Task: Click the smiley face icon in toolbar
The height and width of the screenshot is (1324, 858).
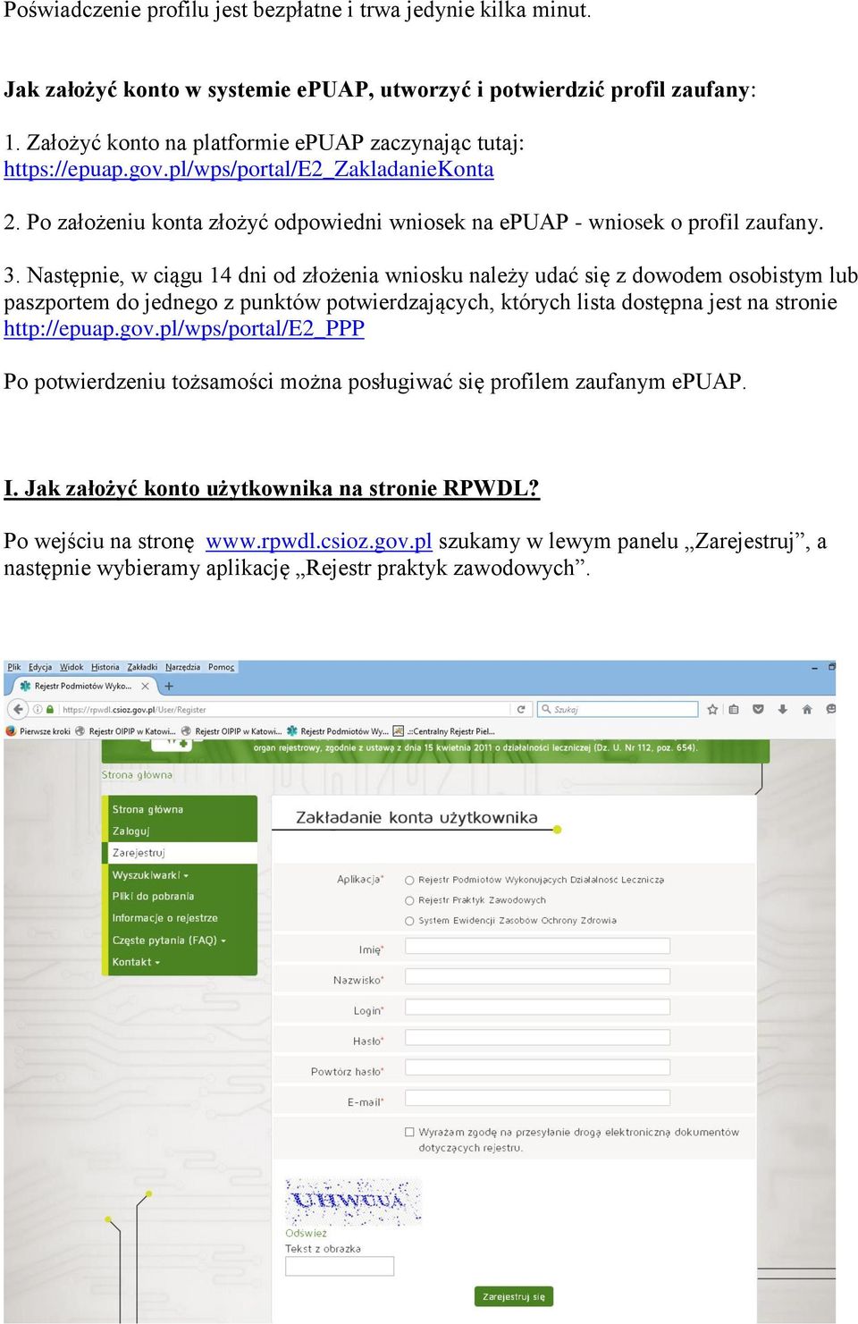Action: coord(830,709)
